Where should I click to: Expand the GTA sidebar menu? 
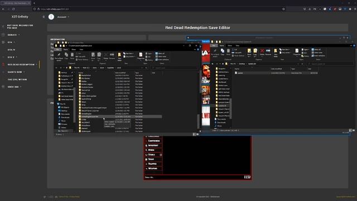click(11, 42)
